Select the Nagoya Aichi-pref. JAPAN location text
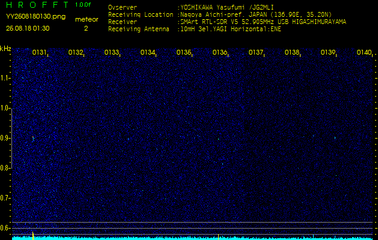Screen dimensions: 378x240 point(256,14)
